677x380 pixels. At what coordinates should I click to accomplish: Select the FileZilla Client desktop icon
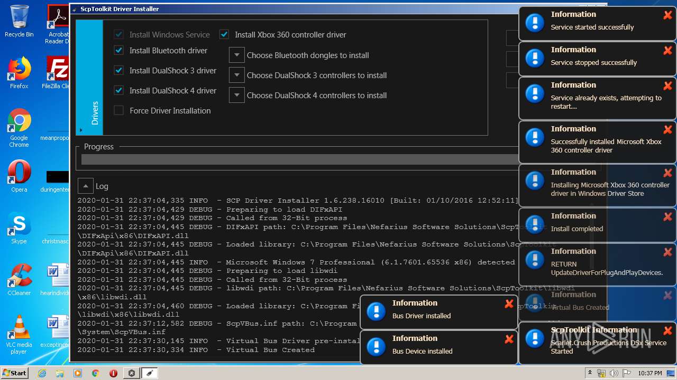pos(57,73)
